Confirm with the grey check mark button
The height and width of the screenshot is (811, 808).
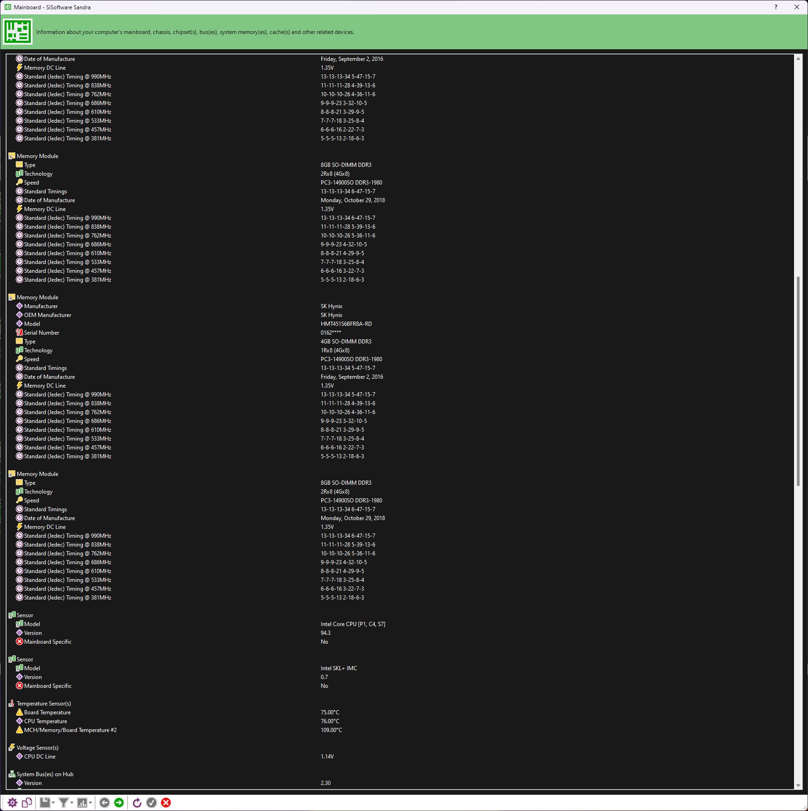[x=152, y=803]
